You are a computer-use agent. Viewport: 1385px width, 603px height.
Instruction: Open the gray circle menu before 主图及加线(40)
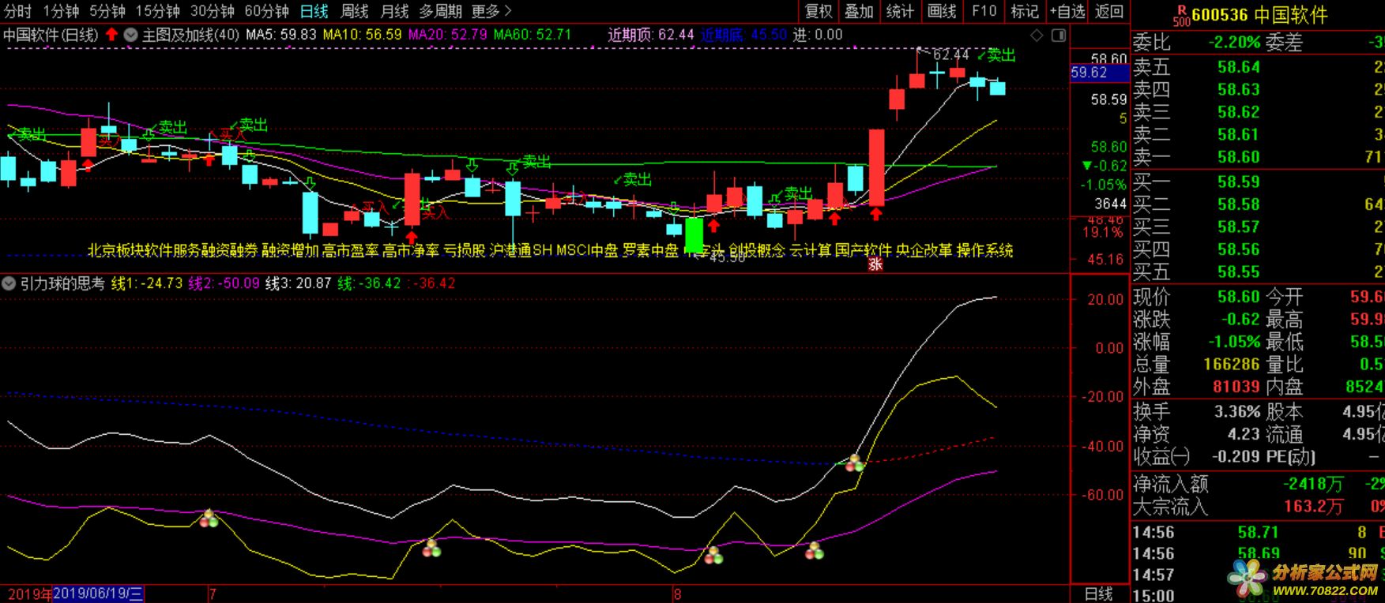pos(130,35)
